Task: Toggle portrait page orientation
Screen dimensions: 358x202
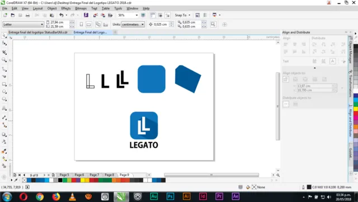Action: 81,25
